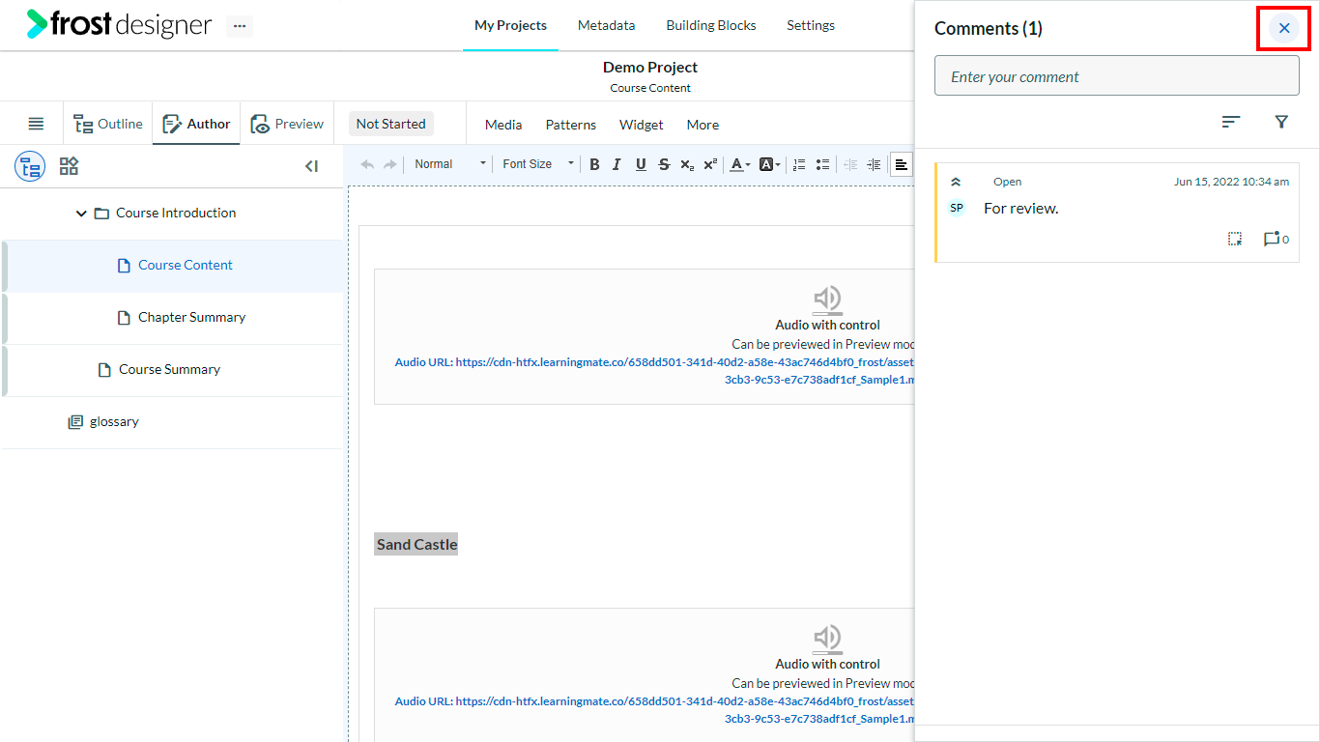This screenshot has height=742, width=1320.
Task: Switch to the Preview view
Action: click(287, 124)
